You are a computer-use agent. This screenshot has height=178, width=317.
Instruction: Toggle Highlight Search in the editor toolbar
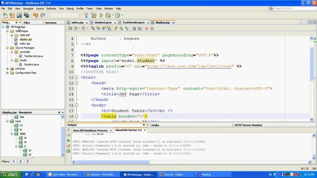tap(109, 28)
